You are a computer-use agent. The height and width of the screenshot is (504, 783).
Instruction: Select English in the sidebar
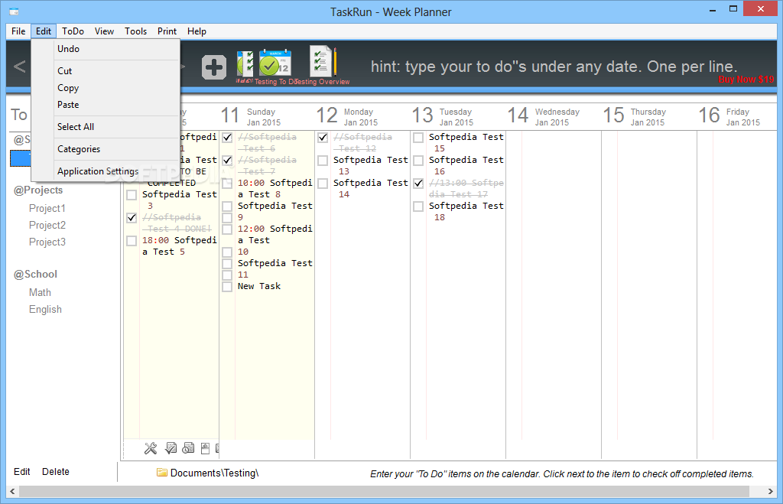(x=45, y=310)
